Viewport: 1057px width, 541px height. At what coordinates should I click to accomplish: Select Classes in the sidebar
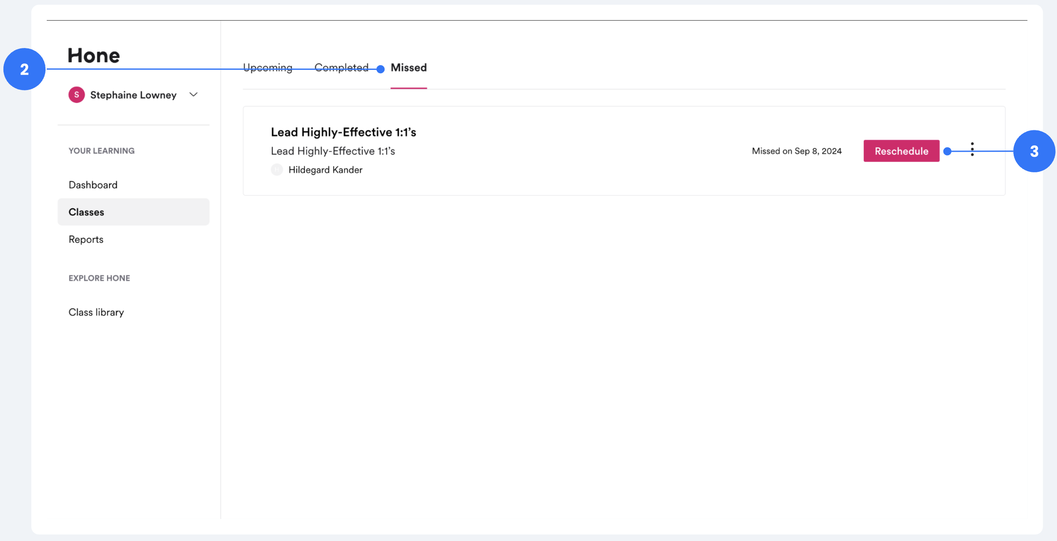(x=87, y=212)
